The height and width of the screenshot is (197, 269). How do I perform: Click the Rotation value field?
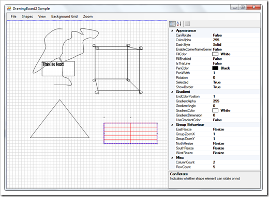236,77
